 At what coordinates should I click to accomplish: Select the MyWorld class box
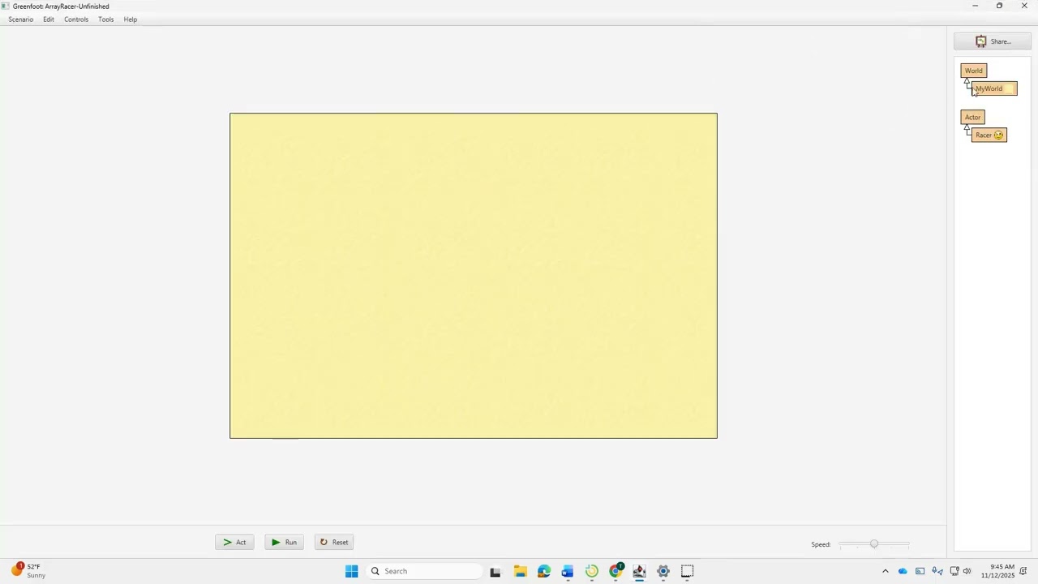[994, 88]
